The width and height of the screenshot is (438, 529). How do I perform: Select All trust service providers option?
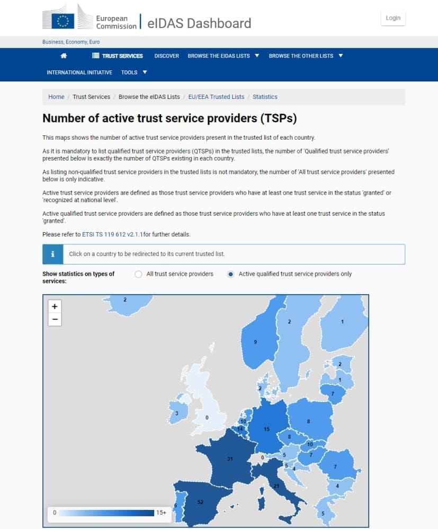(x=139, y=274)
